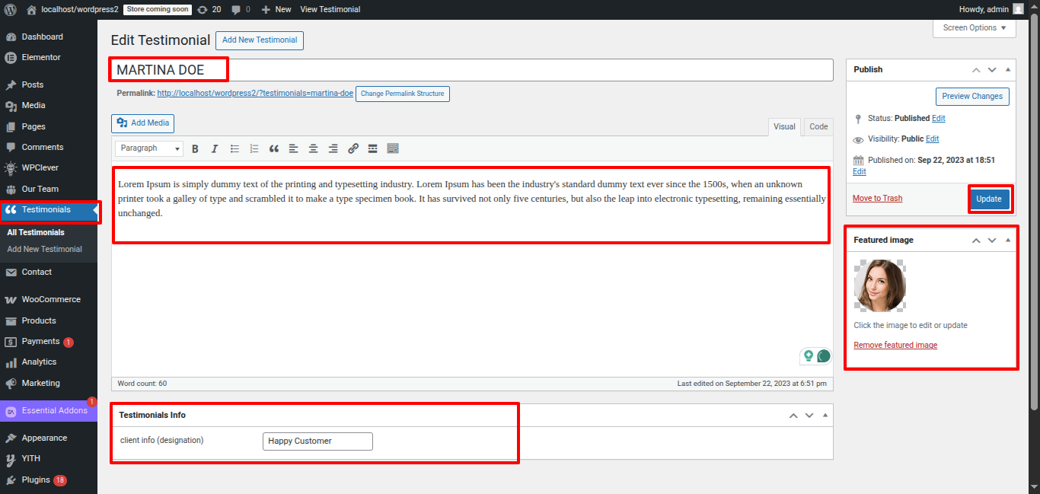The height and width of the screenshot is (494, 1040).
Task: Insert the Read More tag
Action: [372, 148]
